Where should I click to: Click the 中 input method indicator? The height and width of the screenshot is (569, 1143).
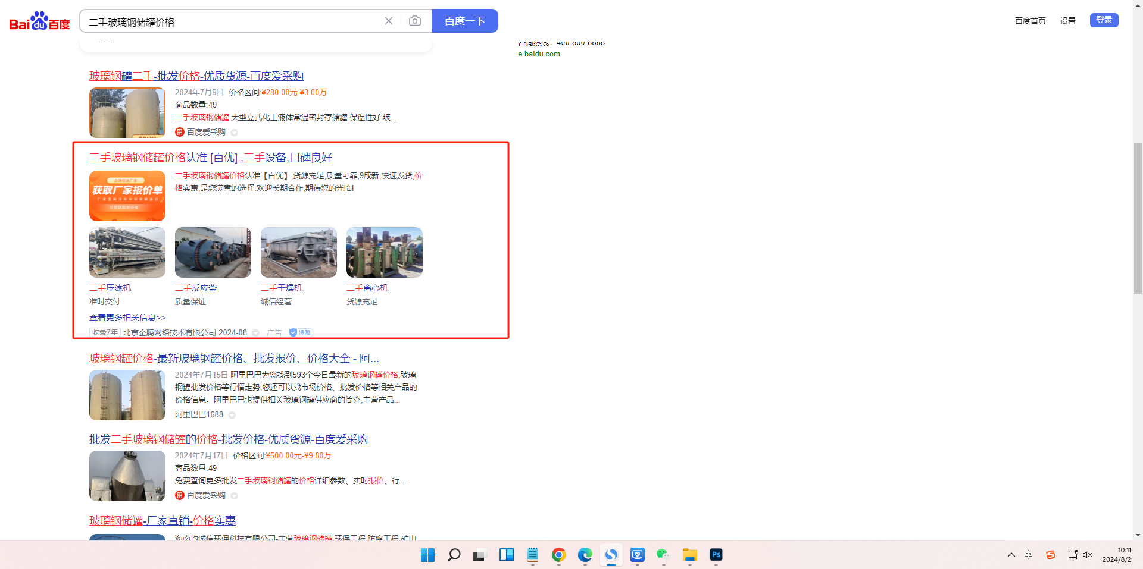1029,555
